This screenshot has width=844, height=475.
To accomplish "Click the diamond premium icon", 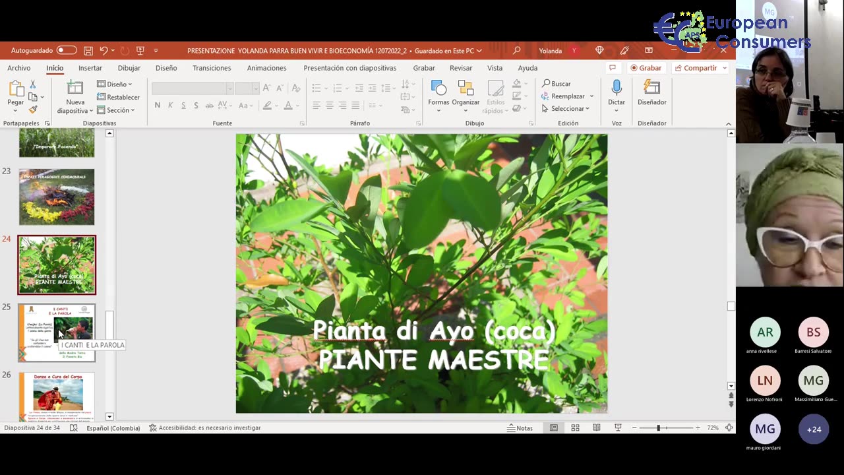I will 599,50.
